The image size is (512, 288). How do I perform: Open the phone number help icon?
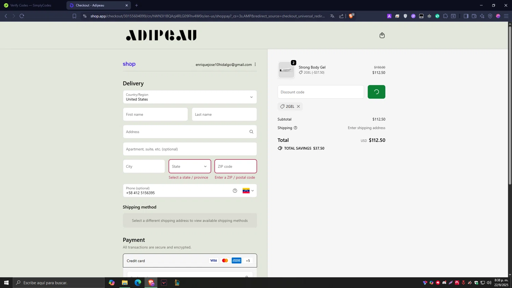(x=235, y=191)
